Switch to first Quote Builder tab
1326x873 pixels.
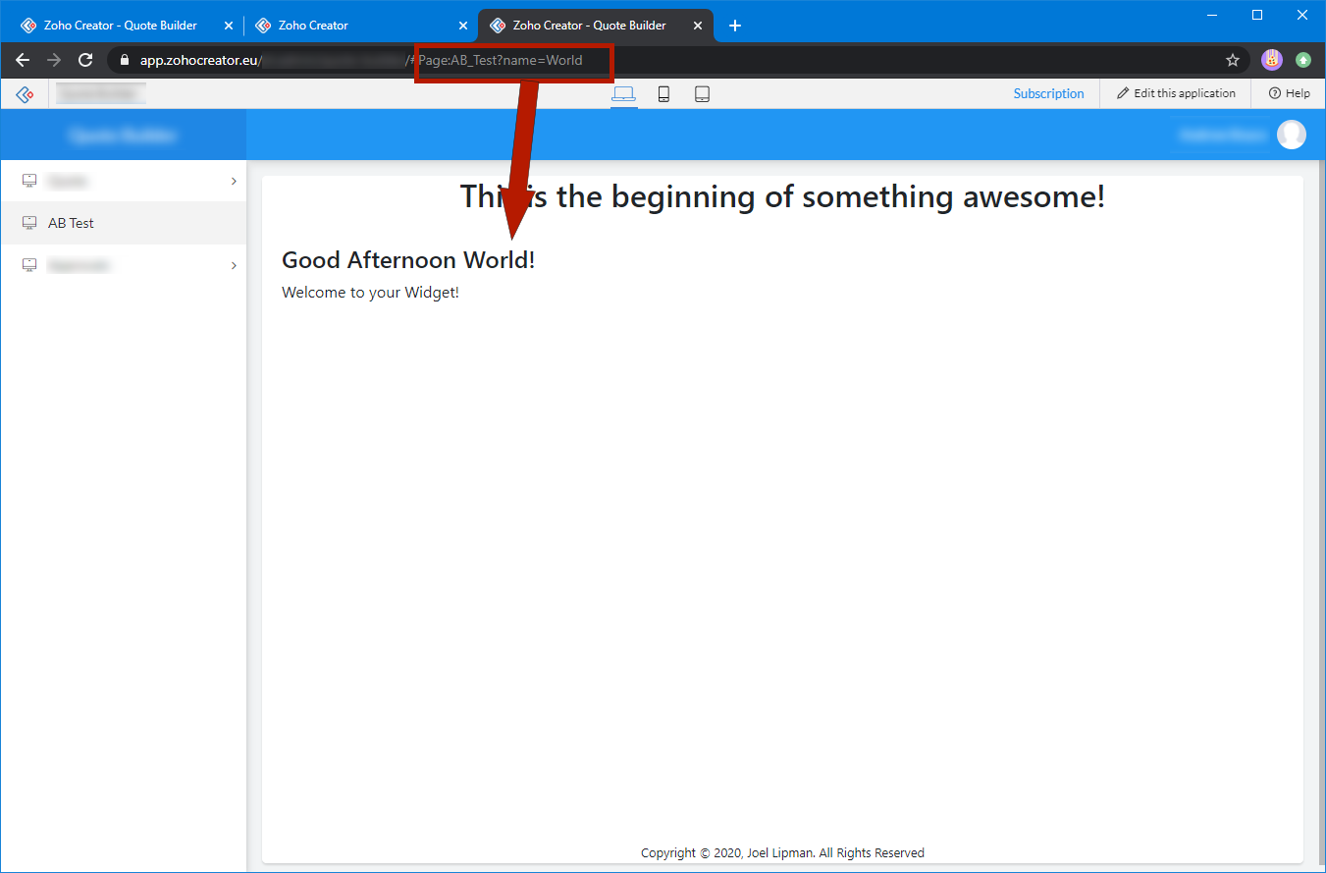coord(120,26)
